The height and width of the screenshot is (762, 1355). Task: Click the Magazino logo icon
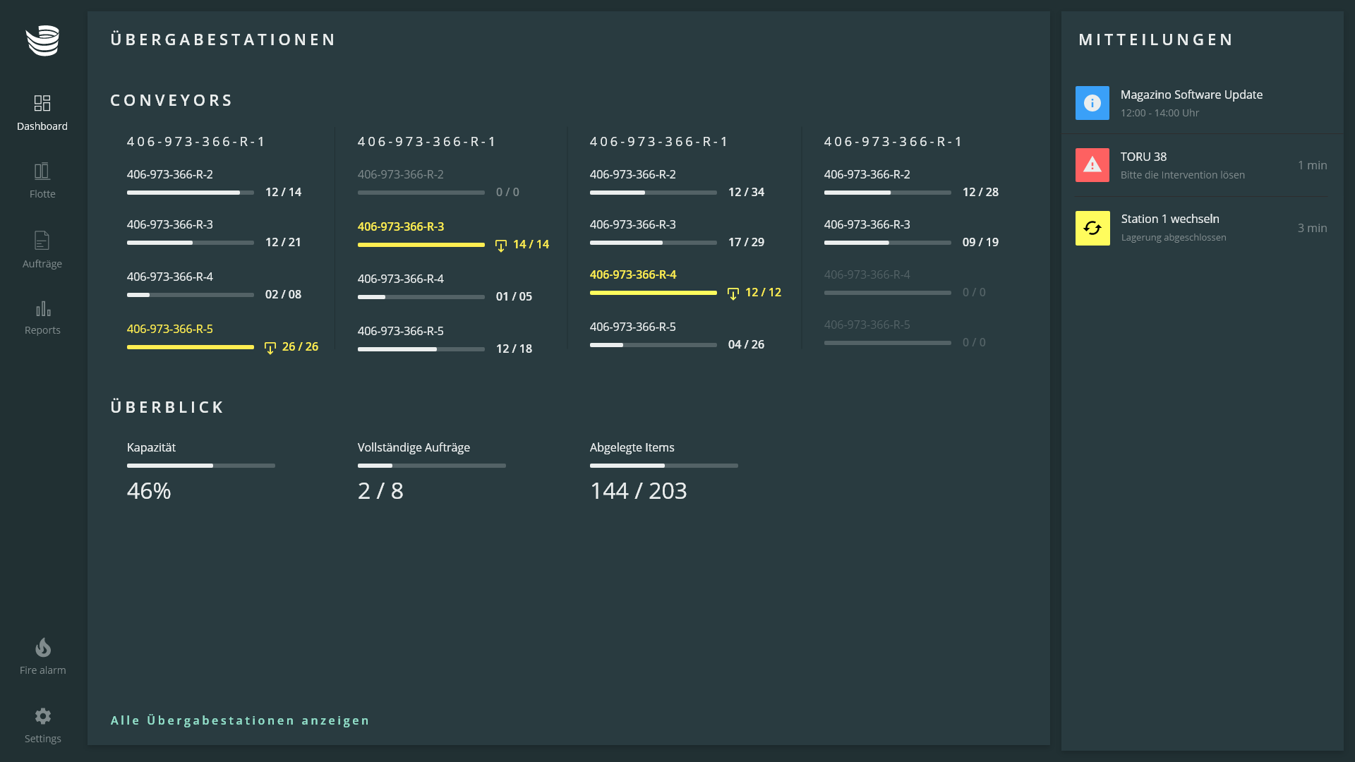point(42,40)
